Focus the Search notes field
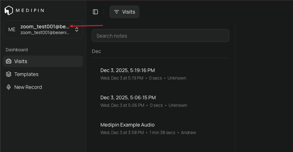The width and height of the screenshot is (293, 152). click(x=160, y=35)
